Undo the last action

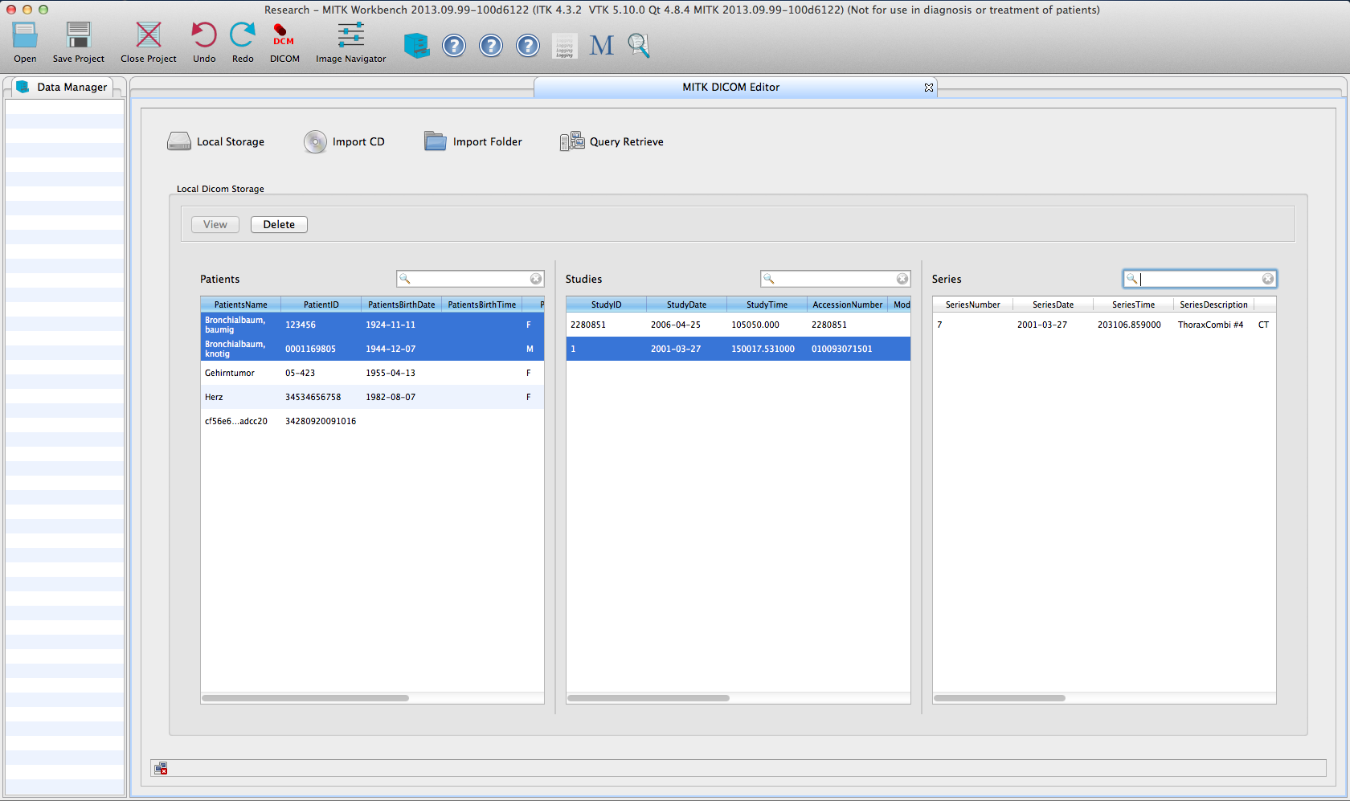(204, 36)
